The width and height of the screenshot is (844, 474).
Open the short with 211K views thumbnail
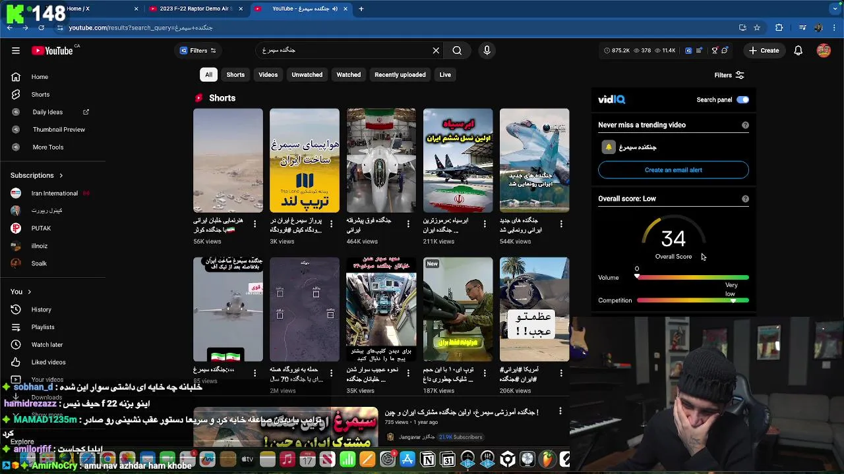pyautogui.click(x=458, y=161)
